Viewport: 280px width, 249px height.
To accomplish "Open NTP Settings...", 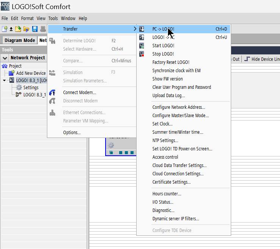I will pyautogui.click(x=184, y=141).
